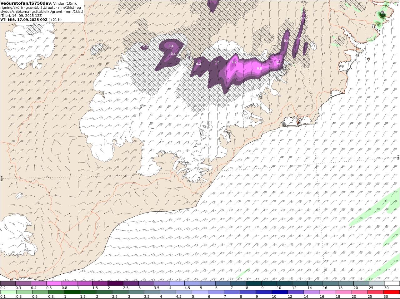
Task: Click the initial time 'IT: þri. 16. 09. 2025 12Z'
Action: [21, 15]
